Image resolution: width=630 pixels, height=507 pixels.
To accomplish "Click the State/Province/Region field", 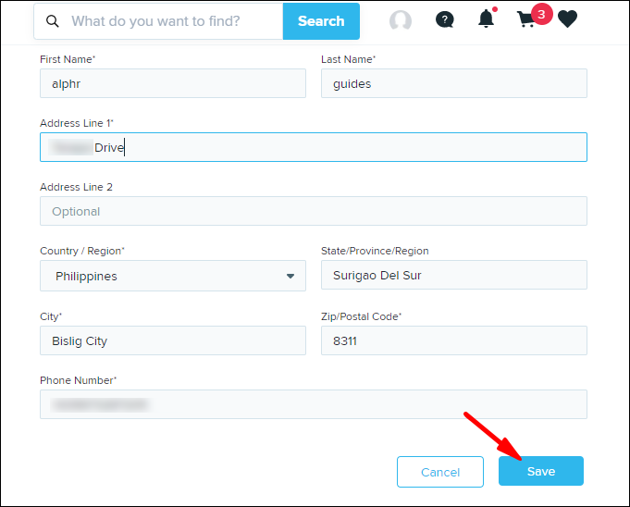I will click(453, 276).
